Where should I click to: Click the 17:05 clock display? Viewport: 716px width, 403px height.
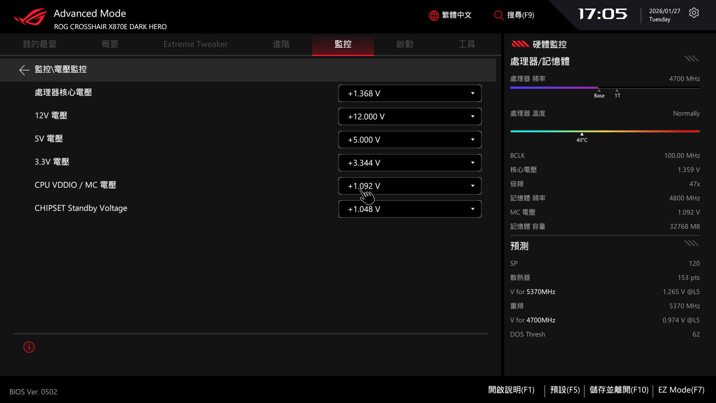pyautogui.click(x=603, y=15)
